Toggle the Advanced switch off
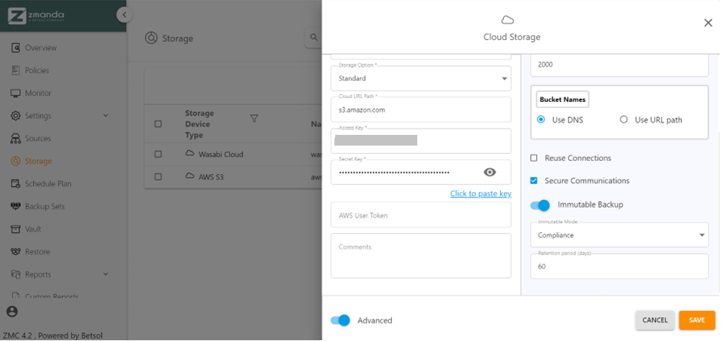 pos(341,320)
